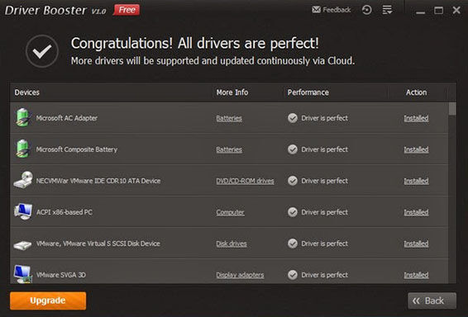Select the VMware SVGA 3D name
The width and height of the screenshot is (468, 317).
click(x=61, y=275)
